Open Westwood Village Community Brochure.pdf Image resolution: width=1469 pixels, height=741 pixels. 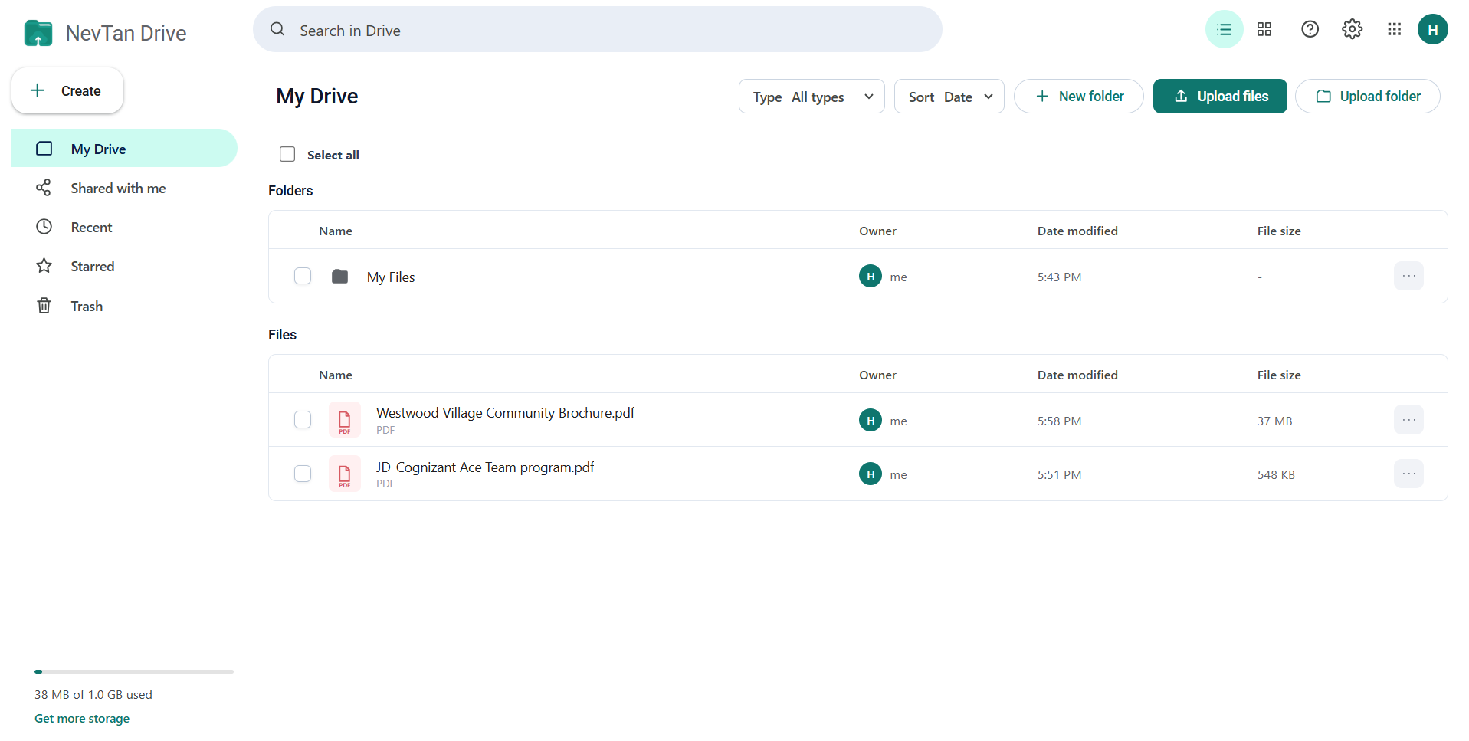[505, 412]
